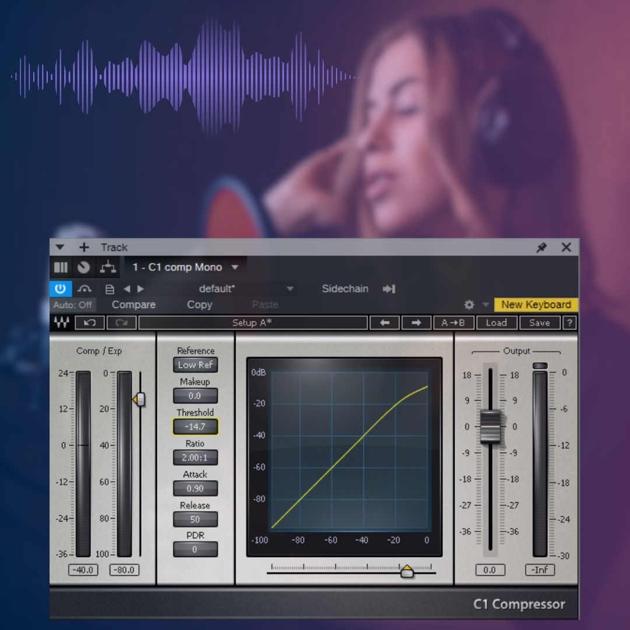Click the New Keyboard button
This screenshot has width=630, height=630.
[x=536, y=304]
